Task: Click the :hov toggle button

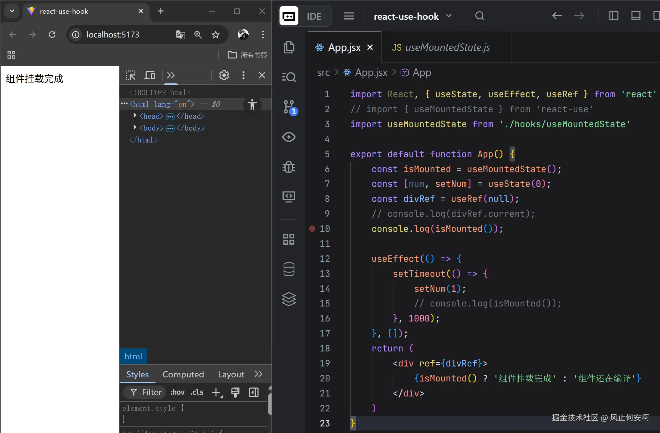Action: [177, 392]
